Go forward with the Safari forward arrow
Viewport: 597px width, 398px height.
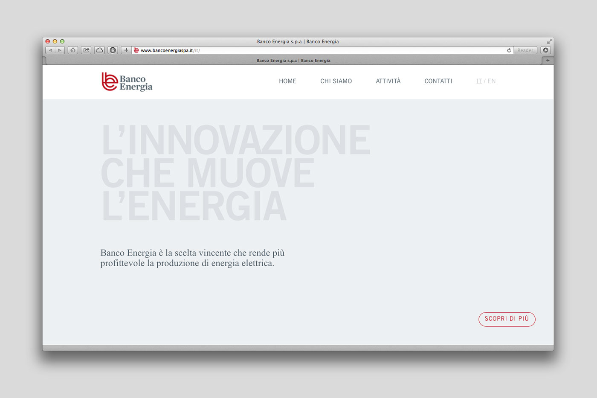click(x=60, y=50)
